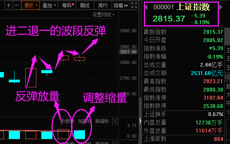Click the 2823.66 price axis marker
Viewport: 230px width, 144px height.
pyautogui.click(x=128, y=52)
